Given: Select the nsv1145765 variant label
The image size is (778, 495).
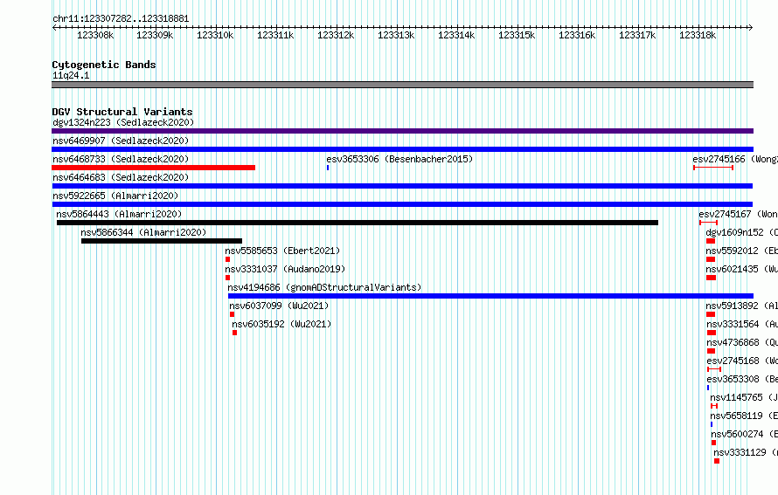Looking at the screenshot, I should pos(744,397).
